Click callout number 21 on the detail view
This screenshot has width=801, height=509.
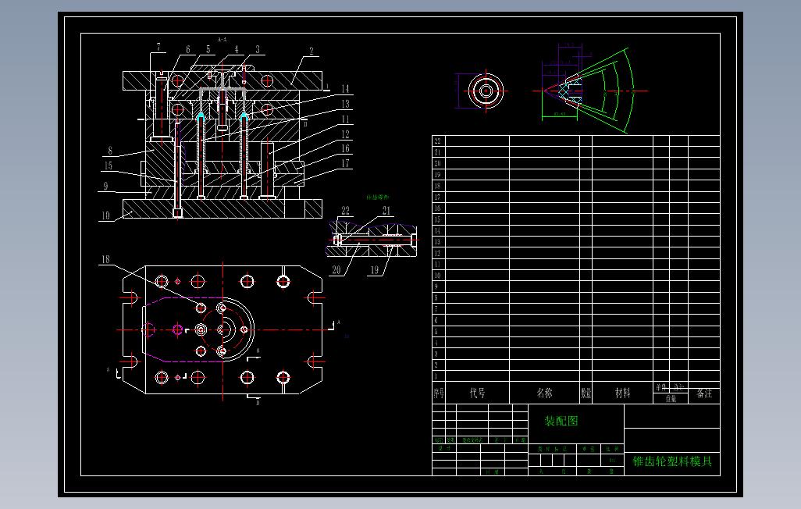[386, 211]
